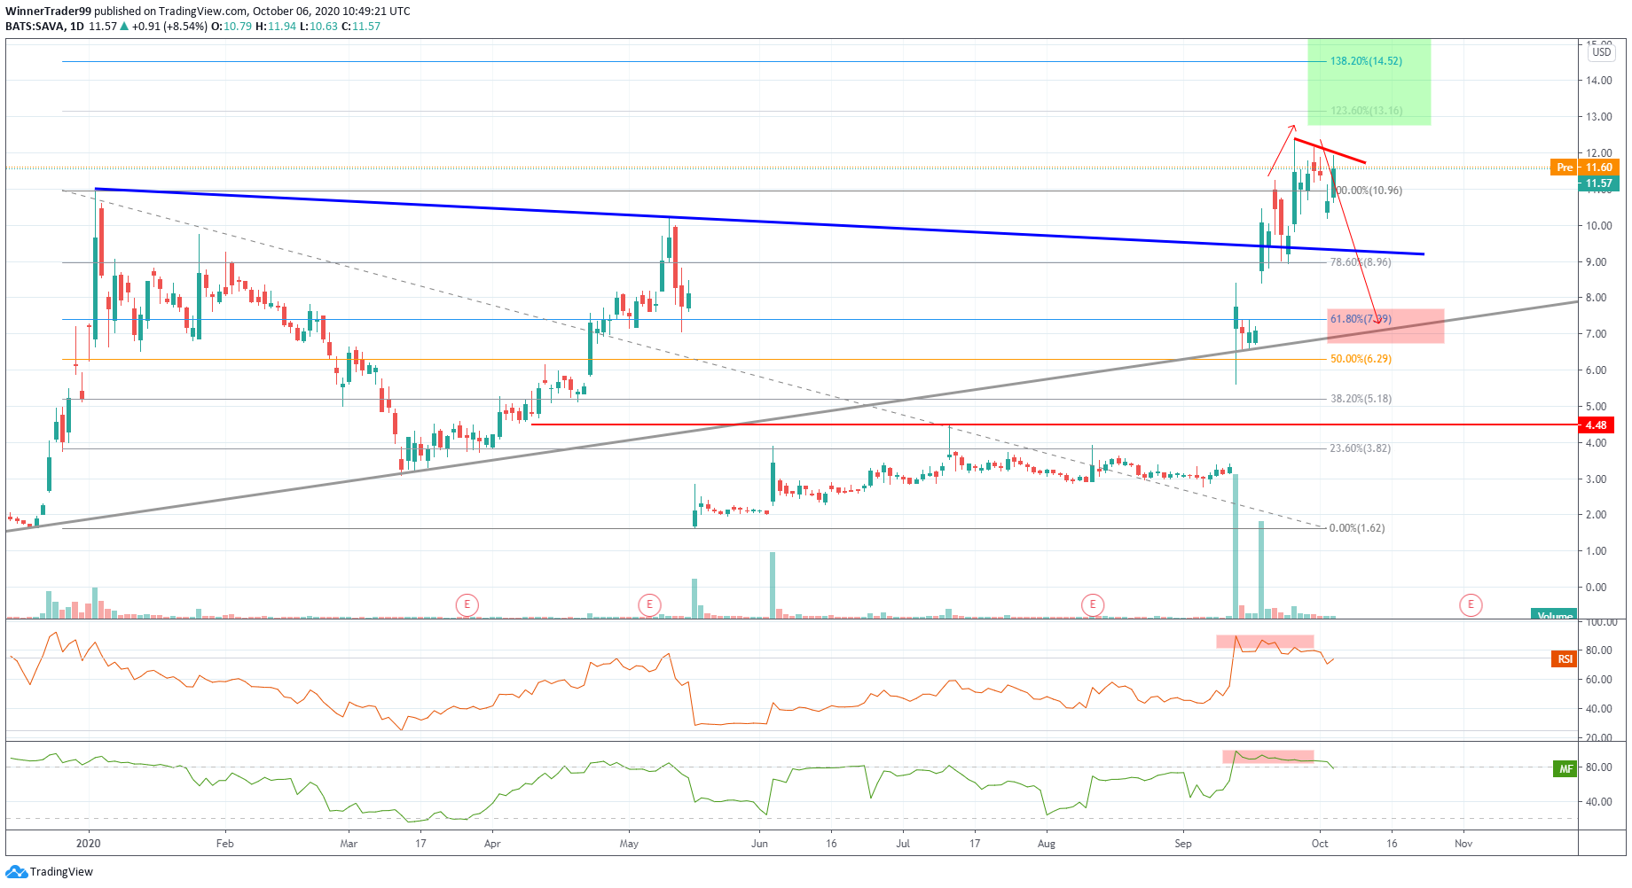Click the earnings E marker near November
Screen dimensions: 1632x888
[1471, 605]
